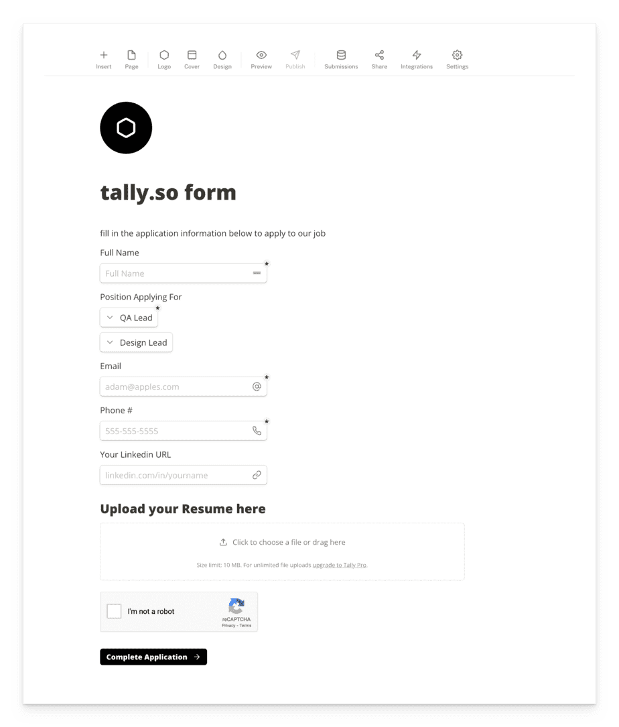View form Submissions via the Submissions icon
Viewport: 619px width, 727px height.
341,56
